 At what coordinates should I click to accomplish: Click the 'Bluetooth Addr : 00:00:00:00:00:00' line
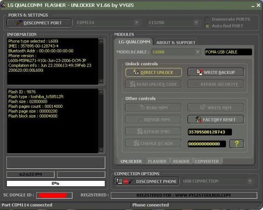[x=41, y=51]
